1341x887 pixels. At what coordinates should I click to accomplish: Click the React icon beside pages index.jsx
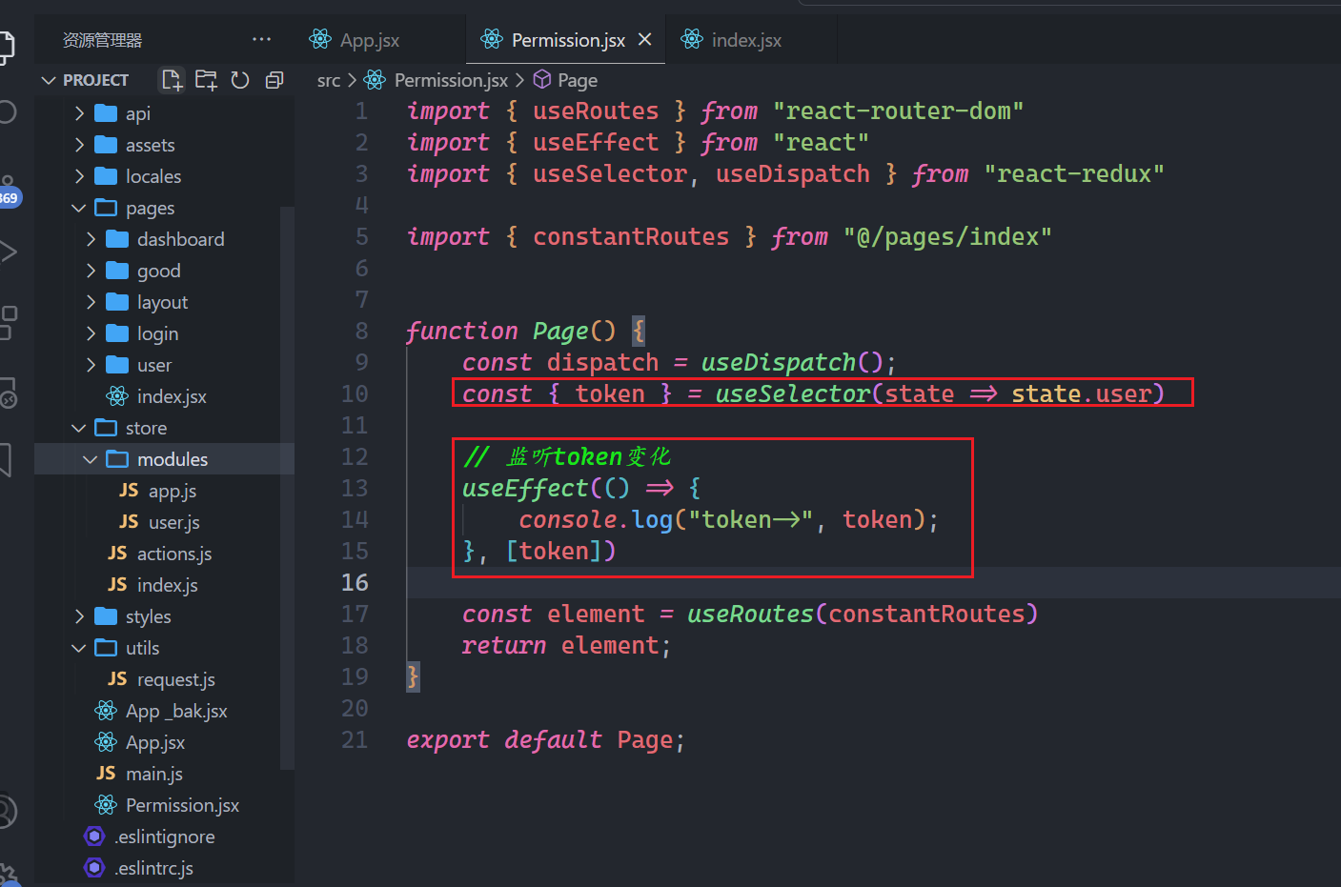coord(117,396)
